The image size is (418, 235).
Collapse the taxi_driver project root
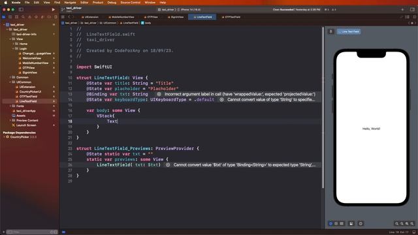tap(5, 25)
